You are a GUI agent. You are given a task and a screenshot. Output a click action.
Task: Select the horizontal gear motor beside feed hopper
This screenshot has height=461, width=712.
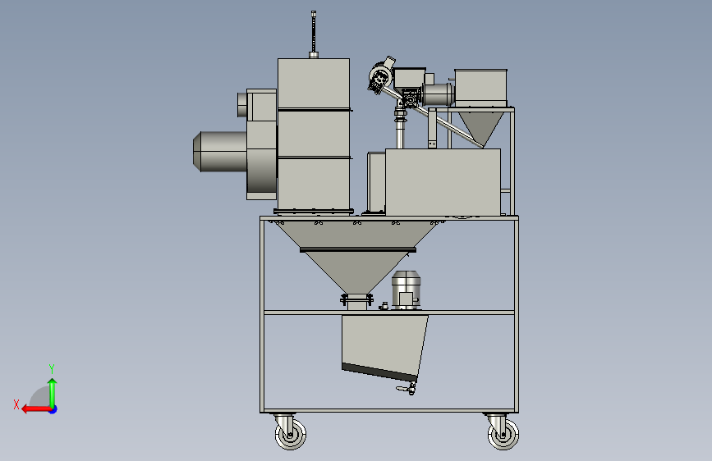[x=438, y=94]
